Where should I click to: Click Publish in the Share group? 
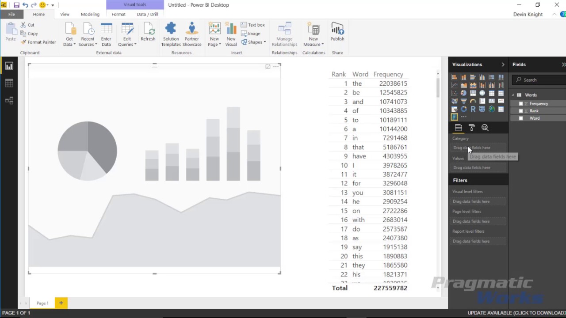coord(337,32)
